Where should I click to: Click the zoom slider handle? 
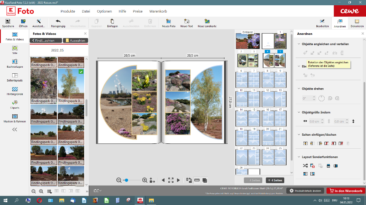126,180
